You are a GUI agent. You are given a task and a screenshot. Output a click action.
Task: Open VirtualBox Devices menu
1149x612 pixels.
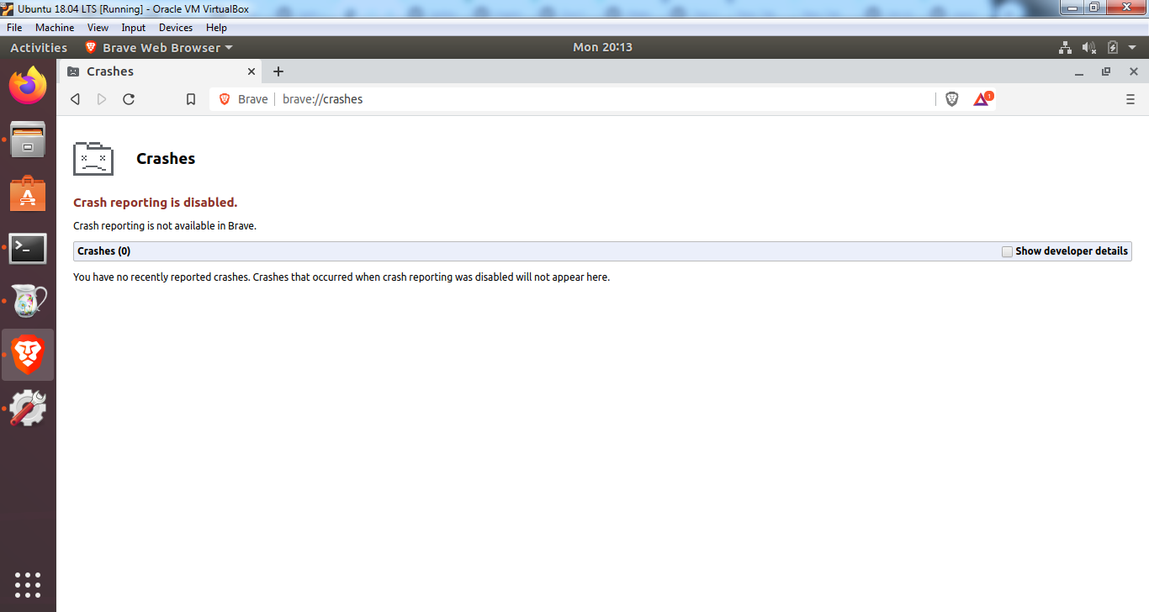(176, 28)
